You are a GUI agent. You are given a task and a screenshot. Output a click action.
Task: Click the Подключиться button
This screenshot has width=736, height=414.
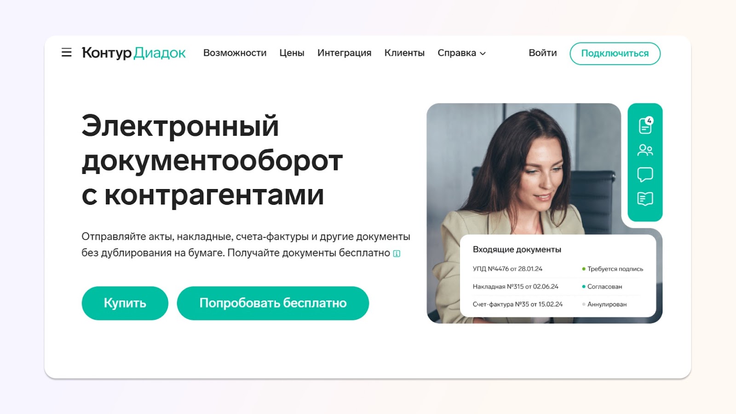(x=615, y=53)
